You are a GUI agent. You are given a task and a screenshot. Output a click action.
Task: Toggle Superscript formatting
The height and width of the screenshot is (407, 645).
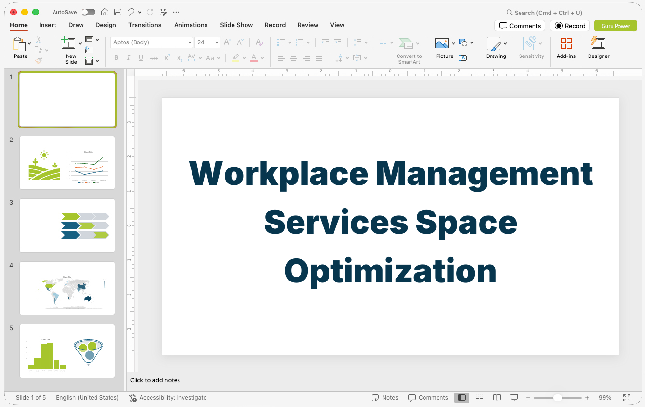167,58
